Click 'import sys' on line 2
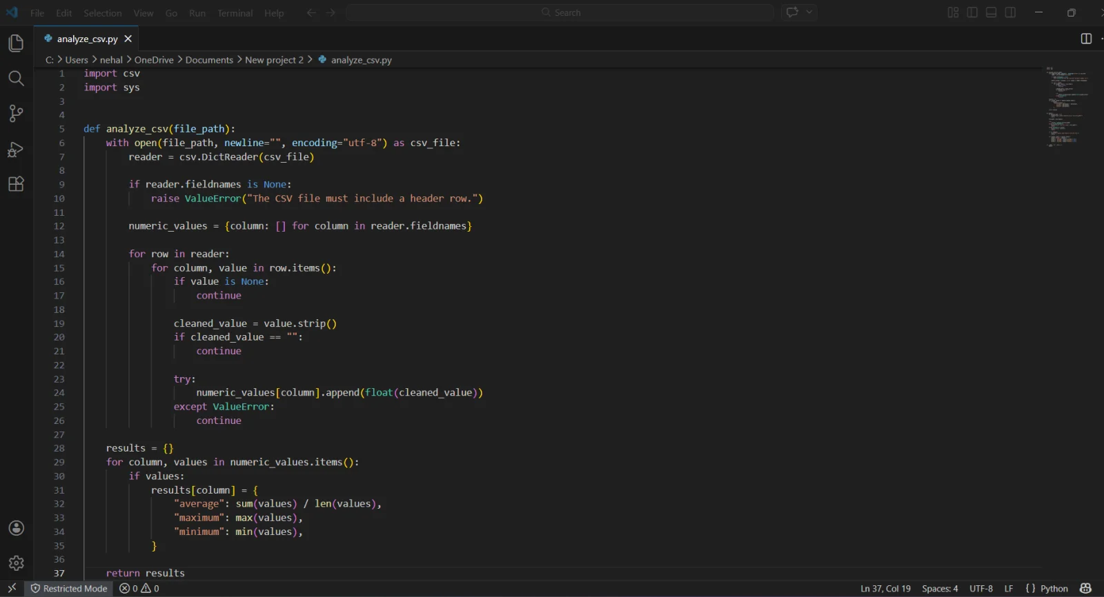The height and width of the screenshot is (597, 1104). [x=112, y=88]
